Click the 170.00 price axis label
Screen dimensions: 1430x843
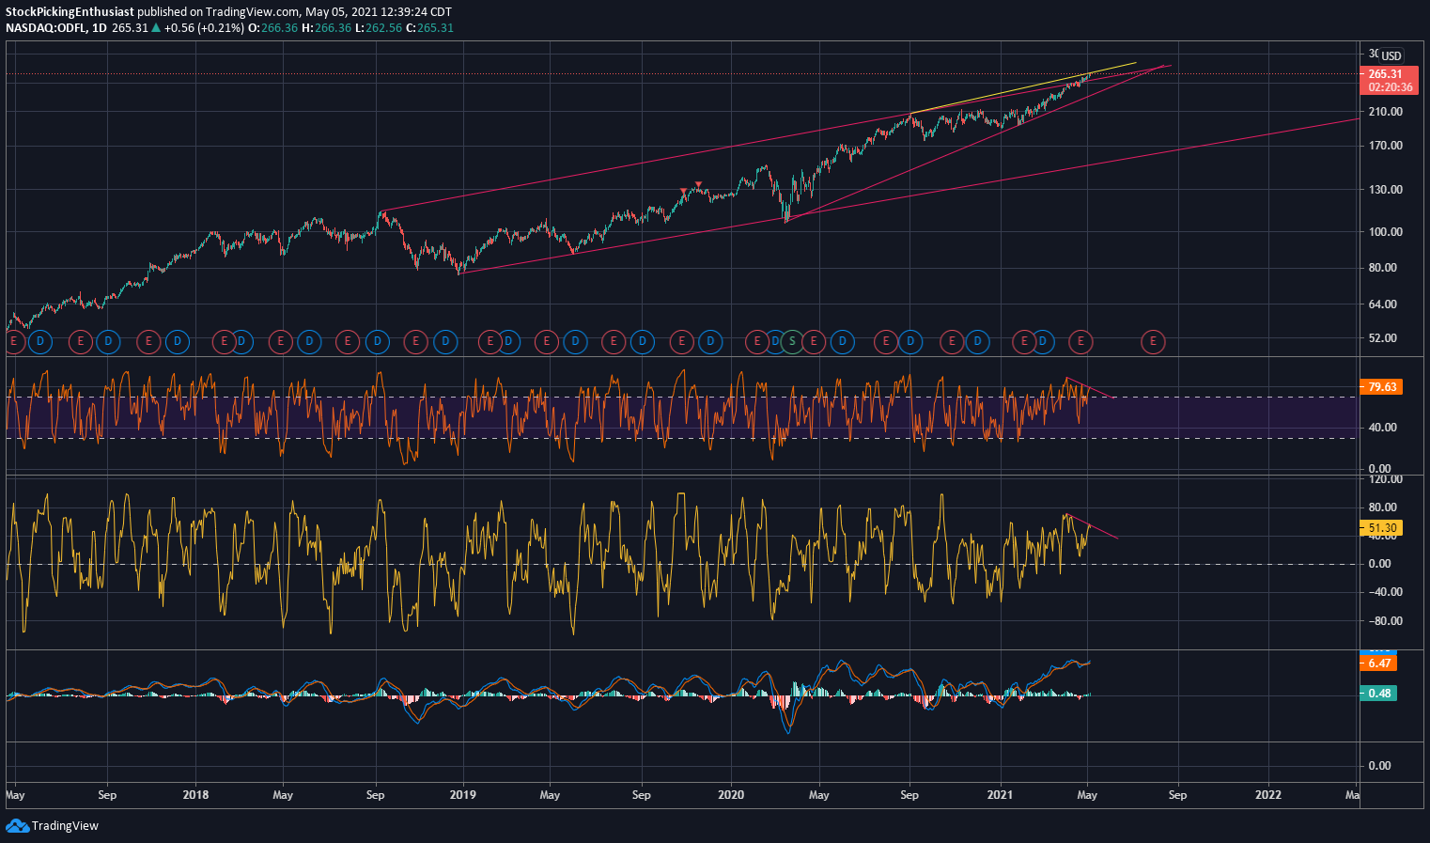(x=1386, y=146)
